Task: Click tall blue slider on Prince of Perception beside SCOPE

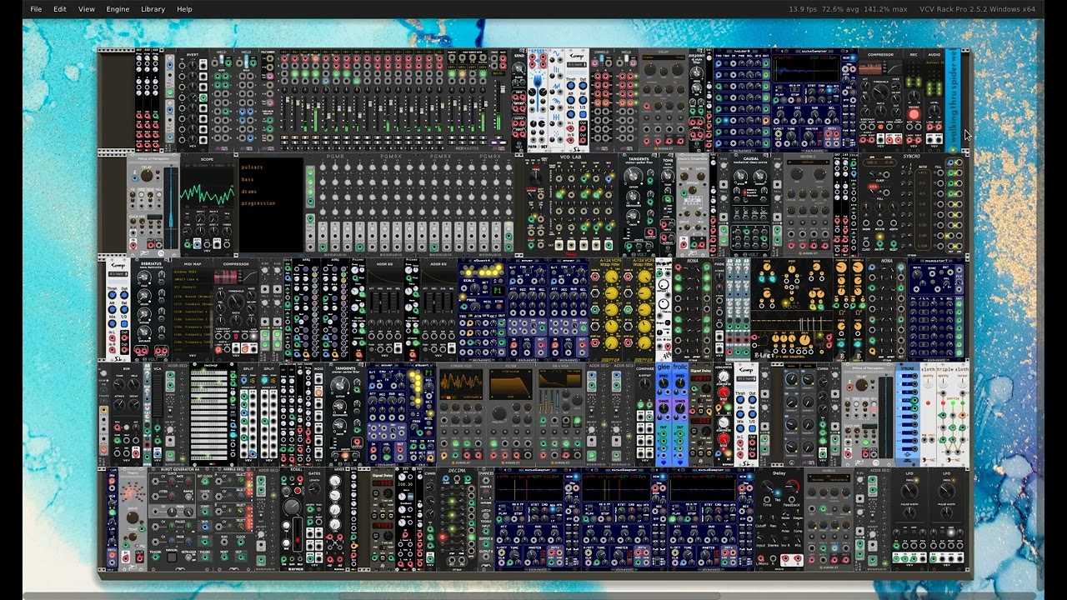Action: point(172,208)
